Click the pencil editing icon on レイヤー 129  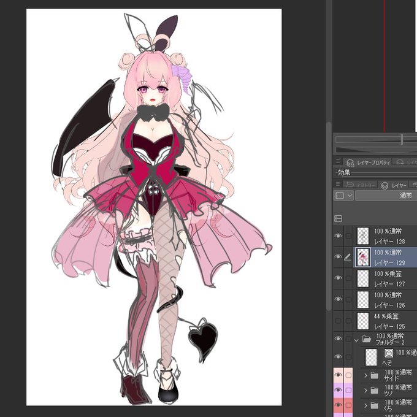pos(348,257)
